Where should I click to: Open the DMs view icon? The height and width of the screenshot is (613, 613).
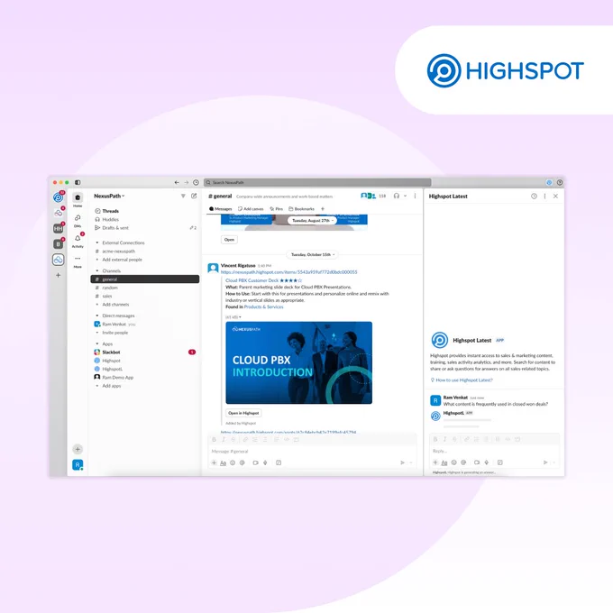[78, 218]
